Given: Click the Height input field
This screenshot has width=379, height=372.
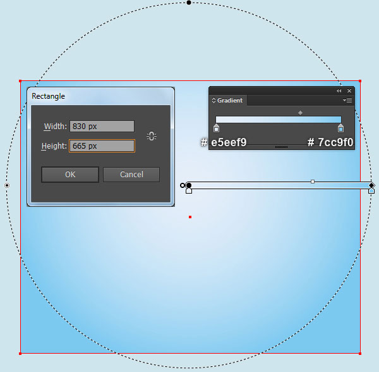Looking at the screenshot, I should click(102, 146).
